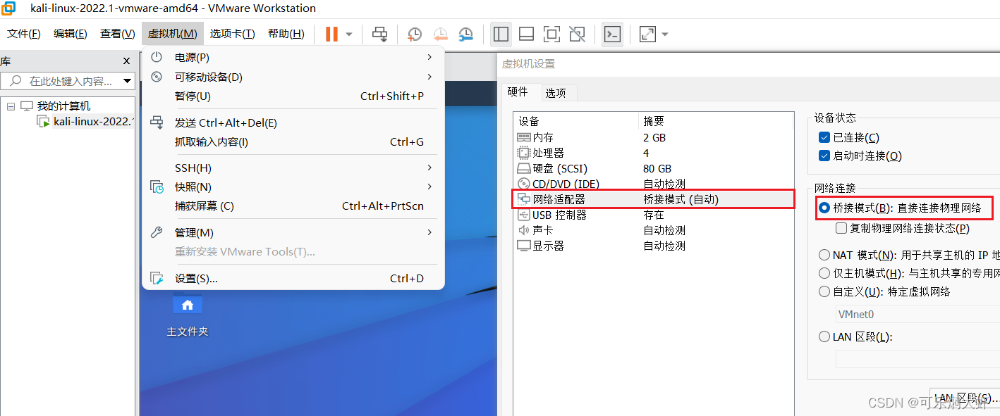Select the NAT 模式(N) radio button
The width and height of the screenshot is (1000, 416).
[824, 255]
